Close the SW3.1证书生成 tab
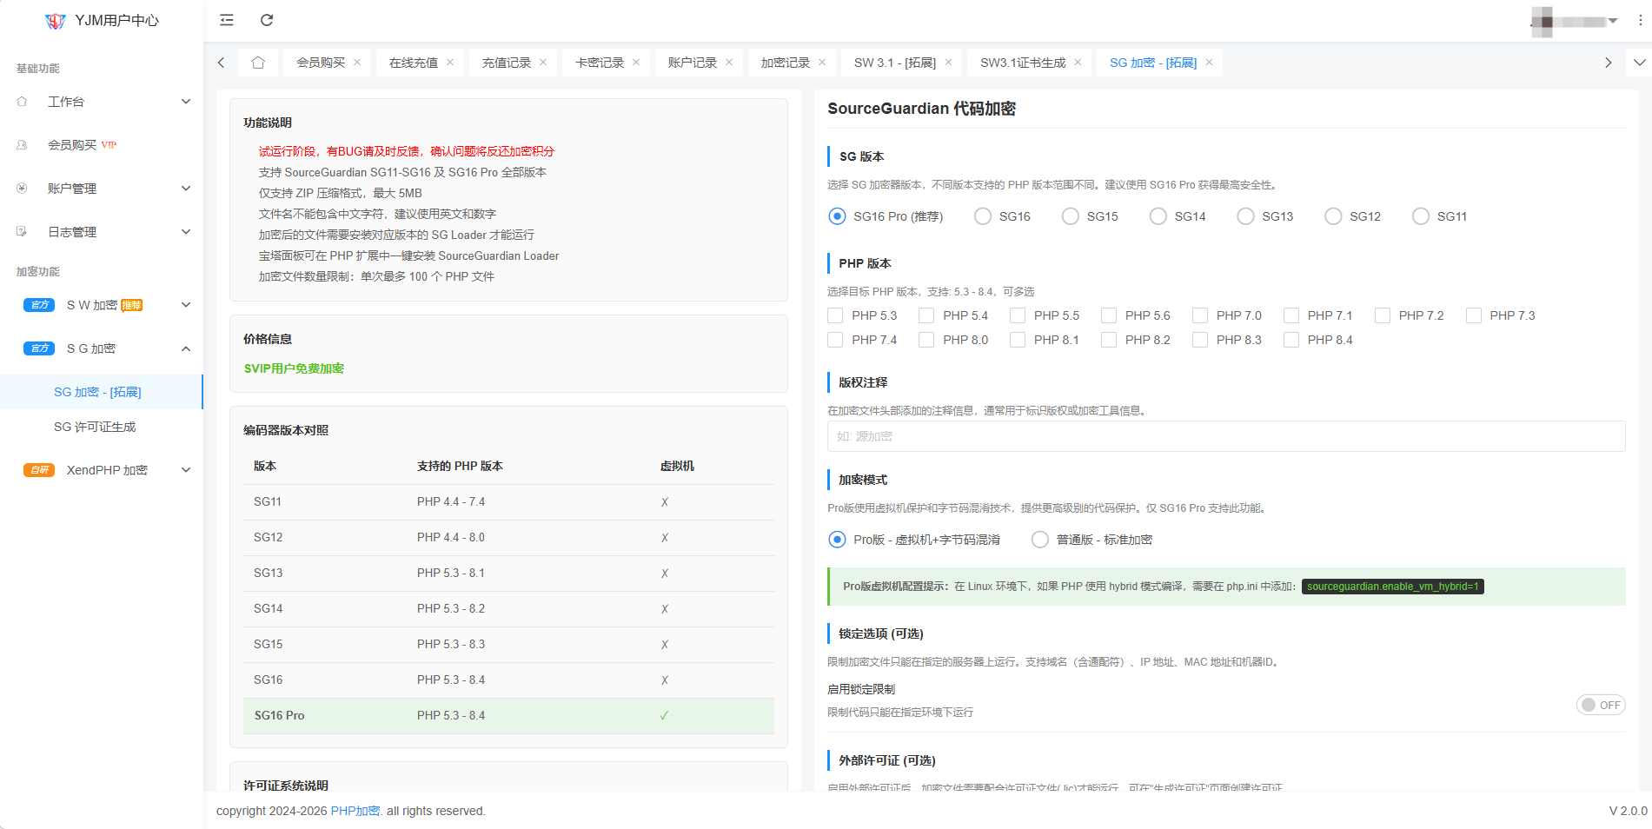The image size is (1652, 829). pyautogui.click(x=1078, y=63)
